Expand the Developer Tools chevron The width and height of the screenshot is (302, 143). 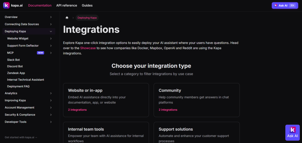click(51, 122)
